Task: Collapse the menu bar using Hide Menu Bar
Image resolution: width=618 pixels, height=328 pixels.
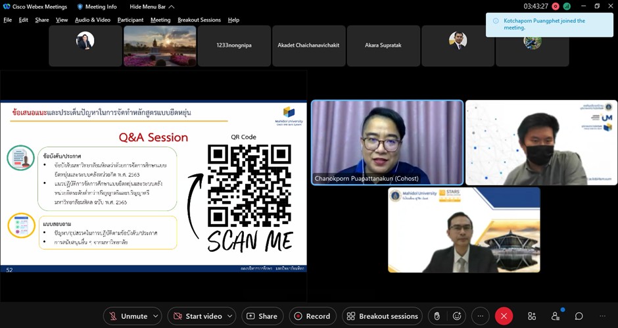Action: click(152, 7)
